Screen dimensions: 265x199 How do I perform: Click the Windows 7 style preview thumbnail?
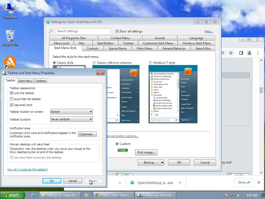(173, 94)
